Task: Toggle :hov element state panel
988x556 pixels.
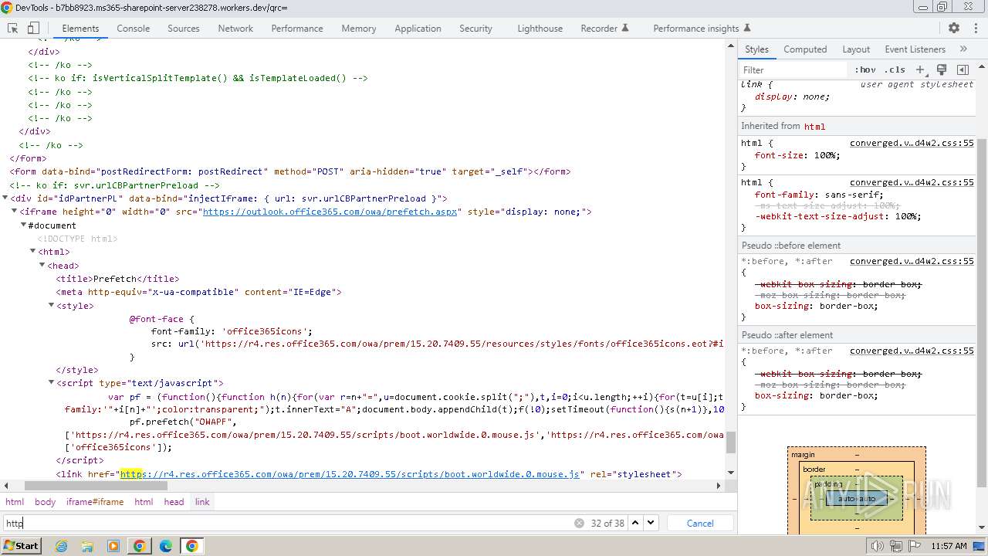Action: (x=865, y=69)
